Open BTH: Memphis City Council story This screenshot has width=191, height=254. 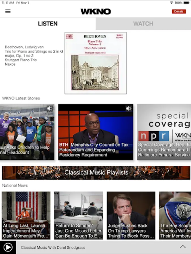[x=96, y=132]
